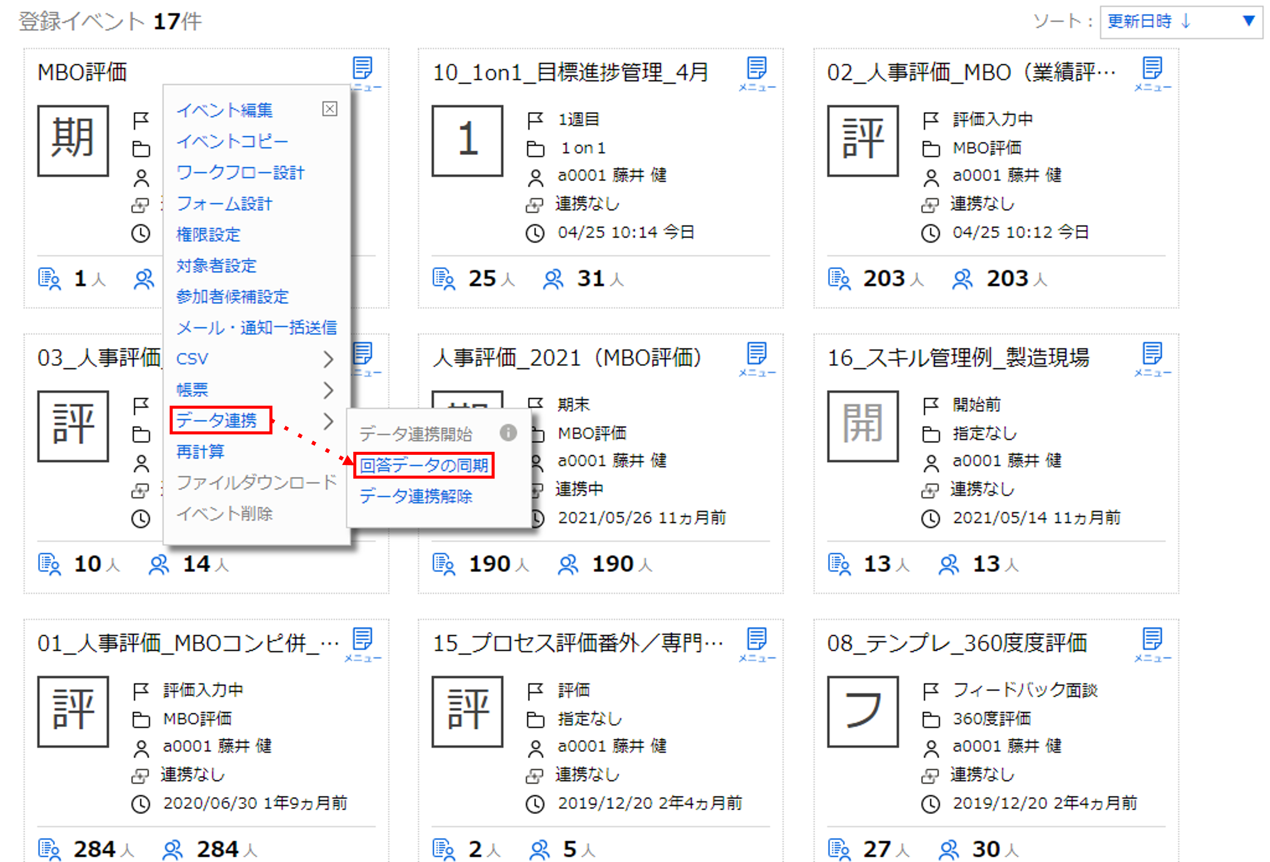Click info icon beside データ連携開始
1270x862 pixels.
[508, 433]
